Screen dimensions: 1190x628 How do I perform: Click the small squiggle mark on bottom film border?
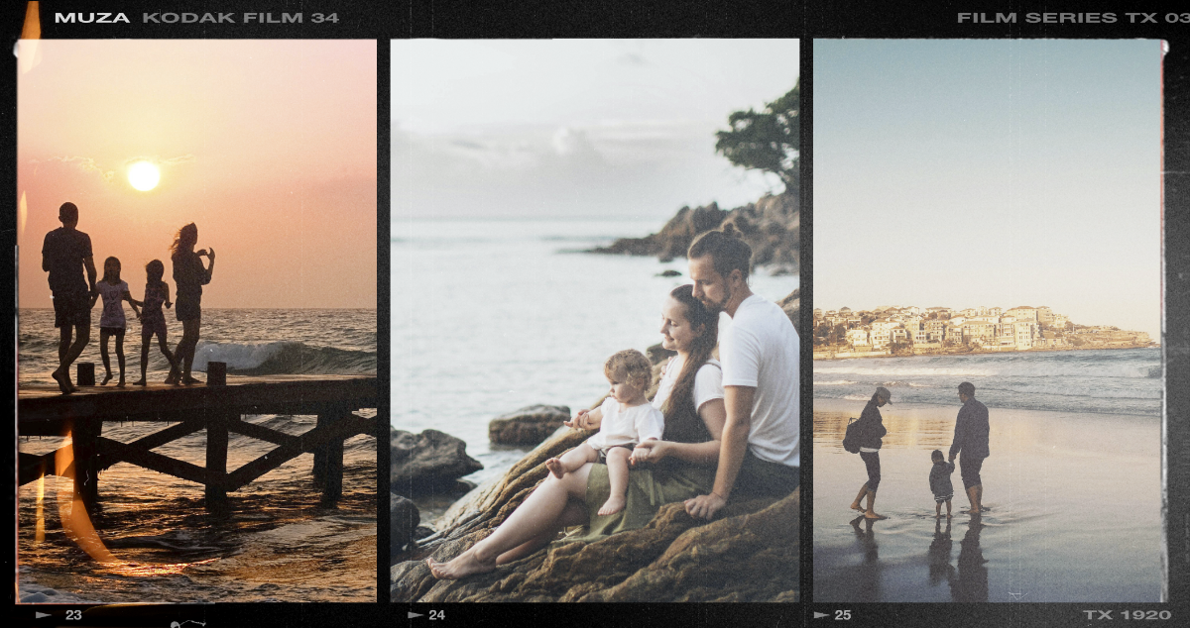point(187,623)
